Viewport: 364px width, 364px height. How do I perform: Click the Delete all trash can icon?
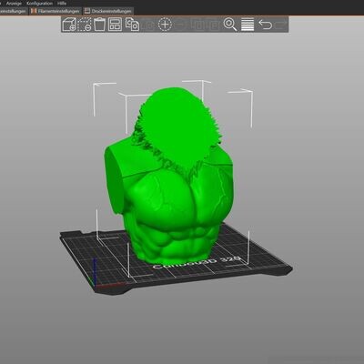(x=99, y=25)
